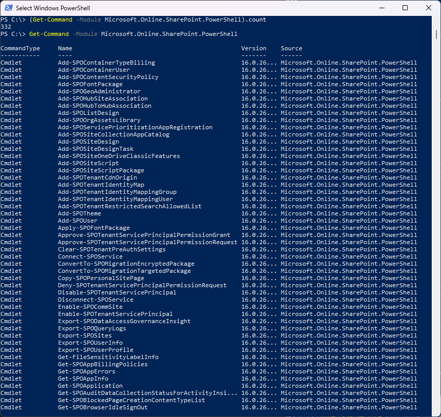Minimize the Windows PowerShell window
The width and height of the screenshot is (441, 417).
coord(381,8)
